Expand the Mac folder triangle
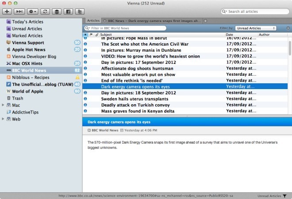 (3, 105)
